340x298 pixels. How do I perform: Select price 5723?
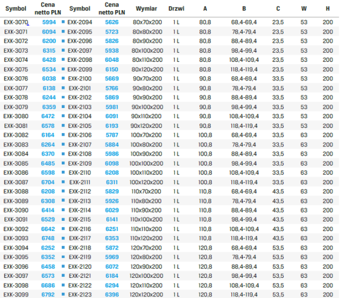(112, 32)
